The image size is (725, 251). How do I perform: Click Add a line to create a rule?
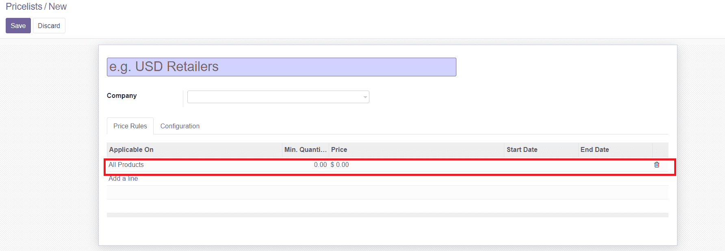point(122,178)
